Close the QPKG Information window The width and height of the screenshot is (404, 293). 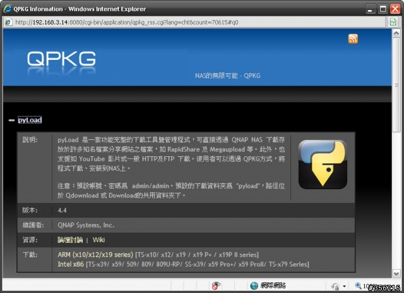[395, 9]
